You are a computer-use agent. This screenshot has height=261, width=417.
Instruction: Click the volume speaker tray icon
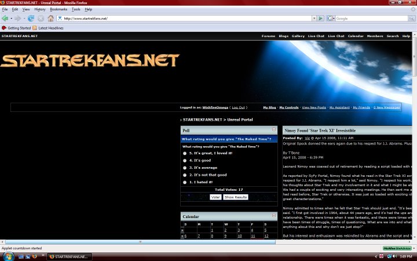pyautogui.click(x=394, y=256)
